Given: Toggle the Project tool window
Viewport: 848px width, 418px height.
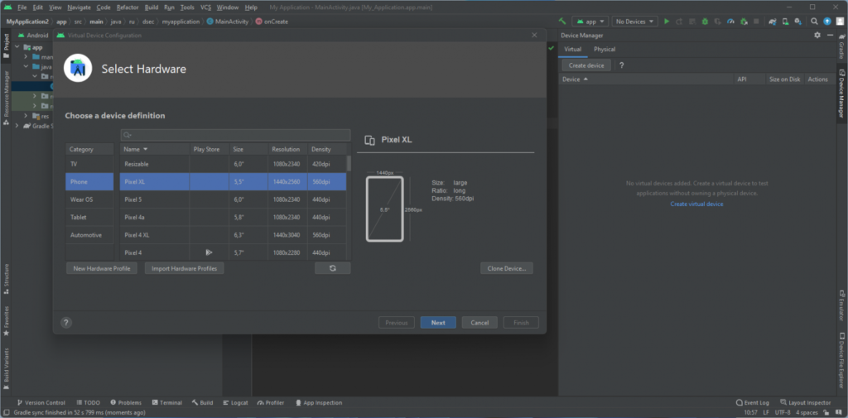Looking at the screenshot, I should (x=6, y=46).
